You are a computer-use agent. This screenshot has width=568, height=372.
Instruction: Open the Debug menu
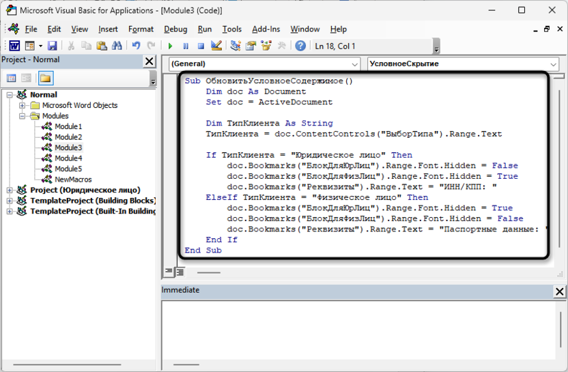[x=175, y=29]
